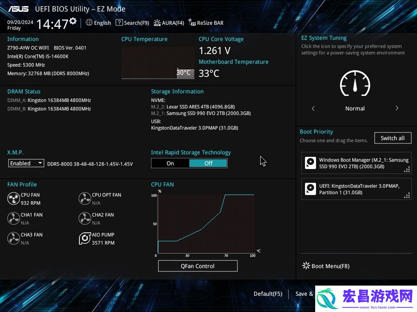Screen dimensions: 417x312
Task: Click Memory 32768 MB info line
Action: click(x=48, y=74)
